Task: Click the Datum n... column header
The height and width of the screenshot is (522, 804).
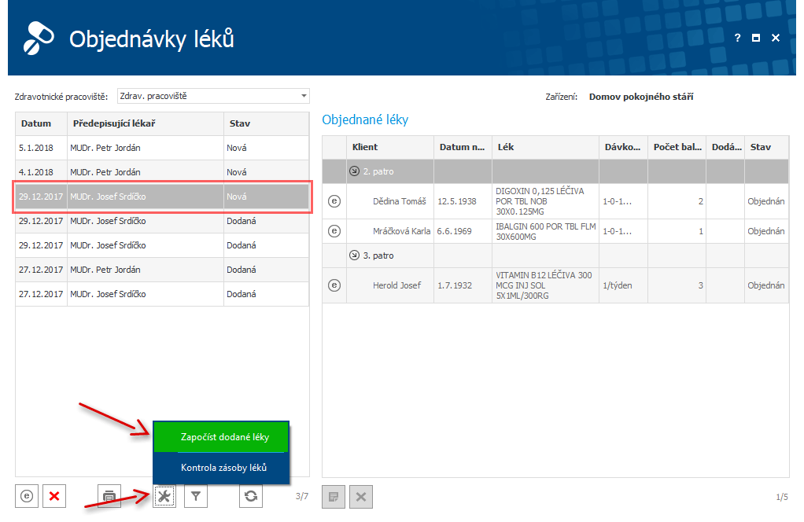Action: click(463, 147)
